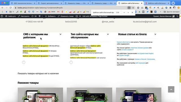Open the 'Другие закладки' bookmarks folder
Screen dimensions: 181x102
(x=172, y=12)
